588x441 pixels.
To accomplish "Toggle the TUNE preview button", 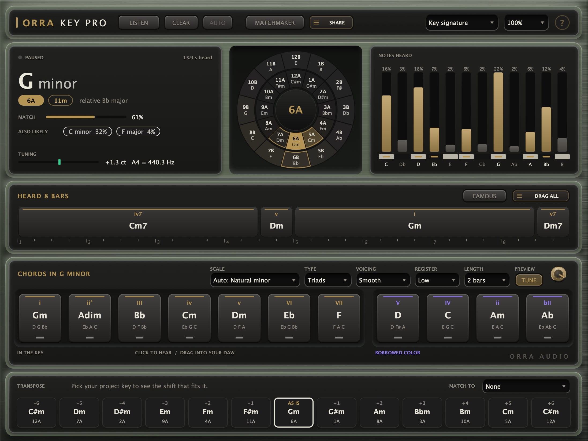I will [529, 280].
